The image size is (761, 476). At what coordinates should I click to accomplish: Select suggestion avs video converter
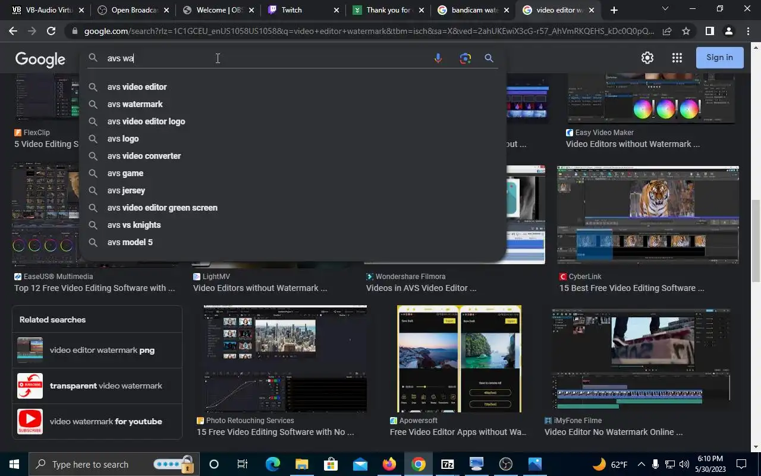click(x=293, y=156)
